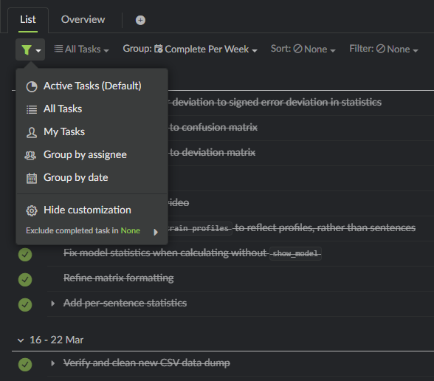434x381 pixels.
Task: Open the Sort: None dropdown
Action: [x=303, y=49]
